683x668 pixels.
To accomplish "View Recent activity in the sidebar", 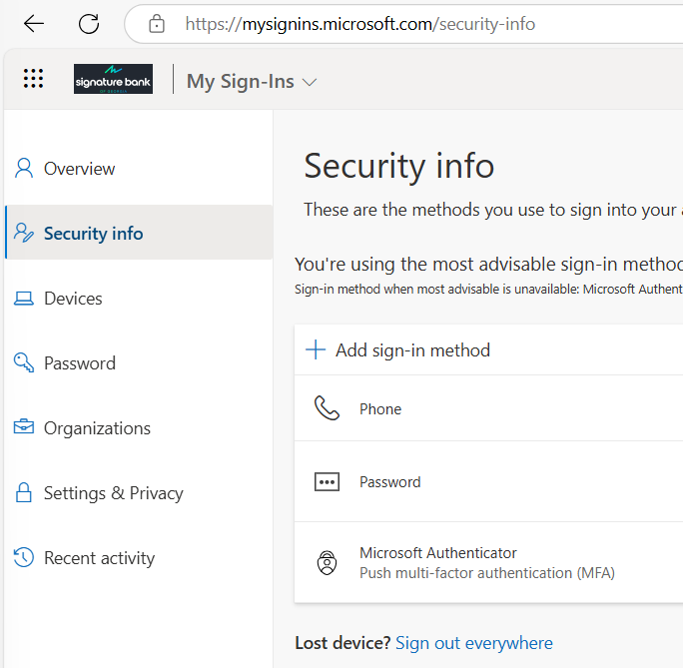I will click(x=139, y=558).
